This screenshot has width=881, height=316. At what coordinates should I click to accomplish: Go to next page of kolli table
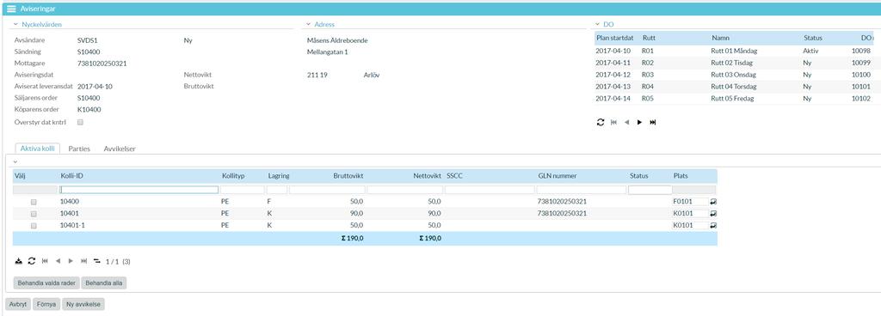(71, 261)
